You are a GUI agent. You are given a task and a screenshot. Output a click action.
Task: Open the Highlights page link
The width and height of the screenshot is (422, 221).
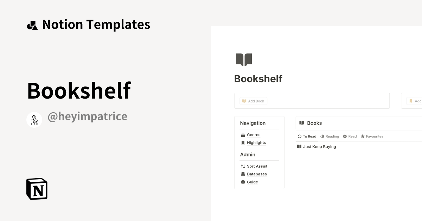click(256, 142)
